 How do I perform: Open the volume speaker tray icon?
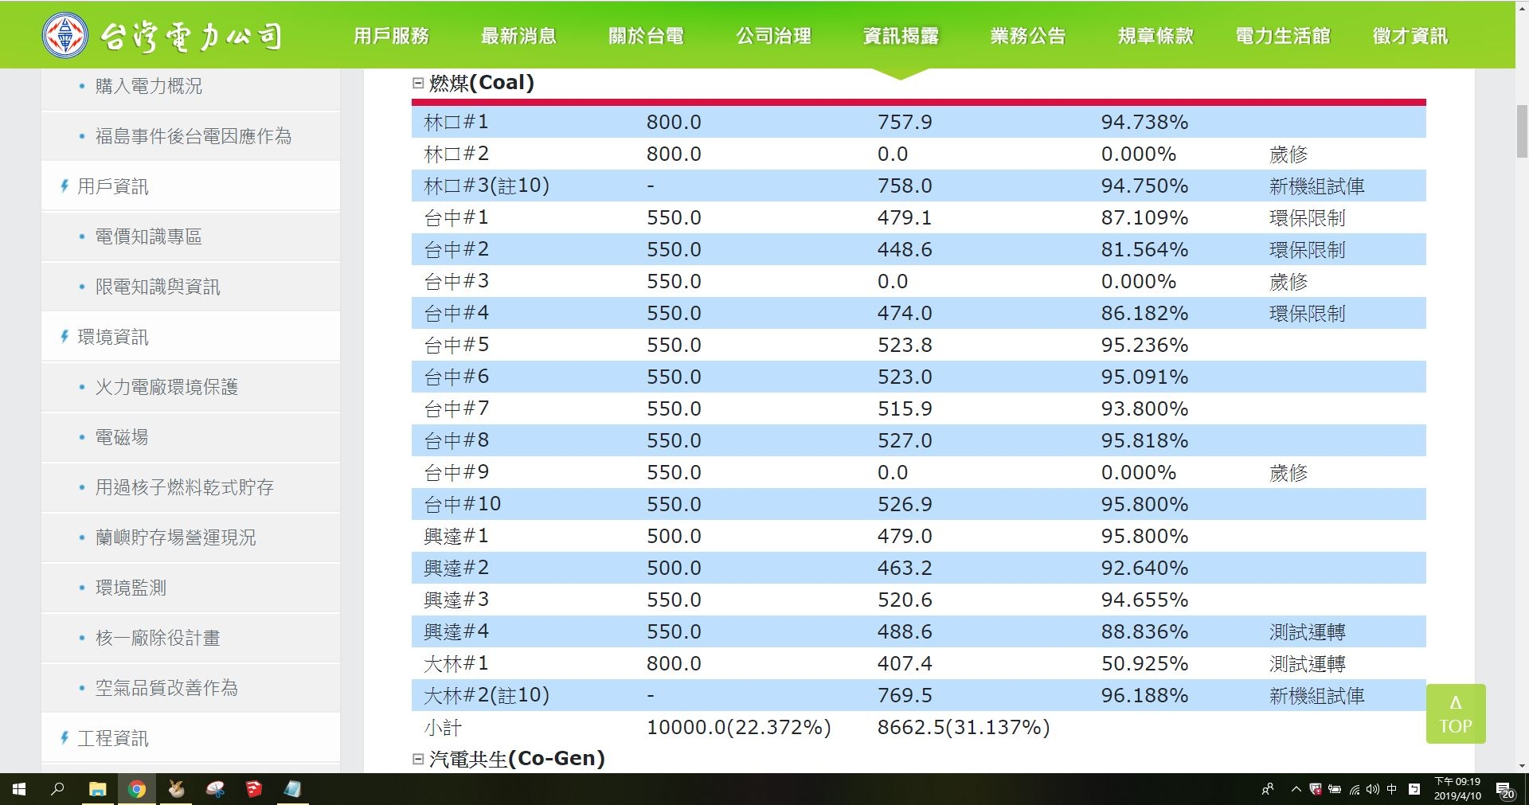[1372, 789]
